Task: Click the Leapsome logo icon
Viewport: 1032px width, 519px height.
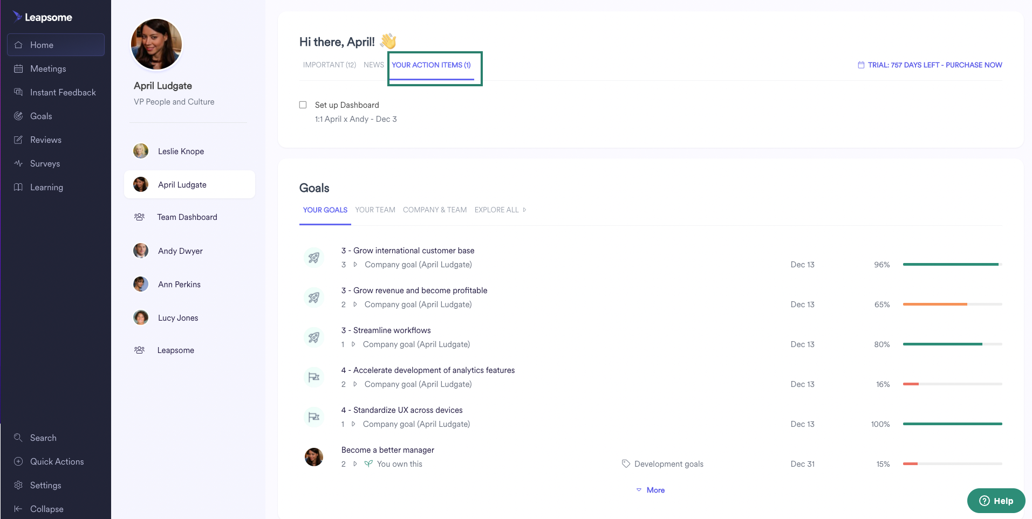Action: (17, 16)
